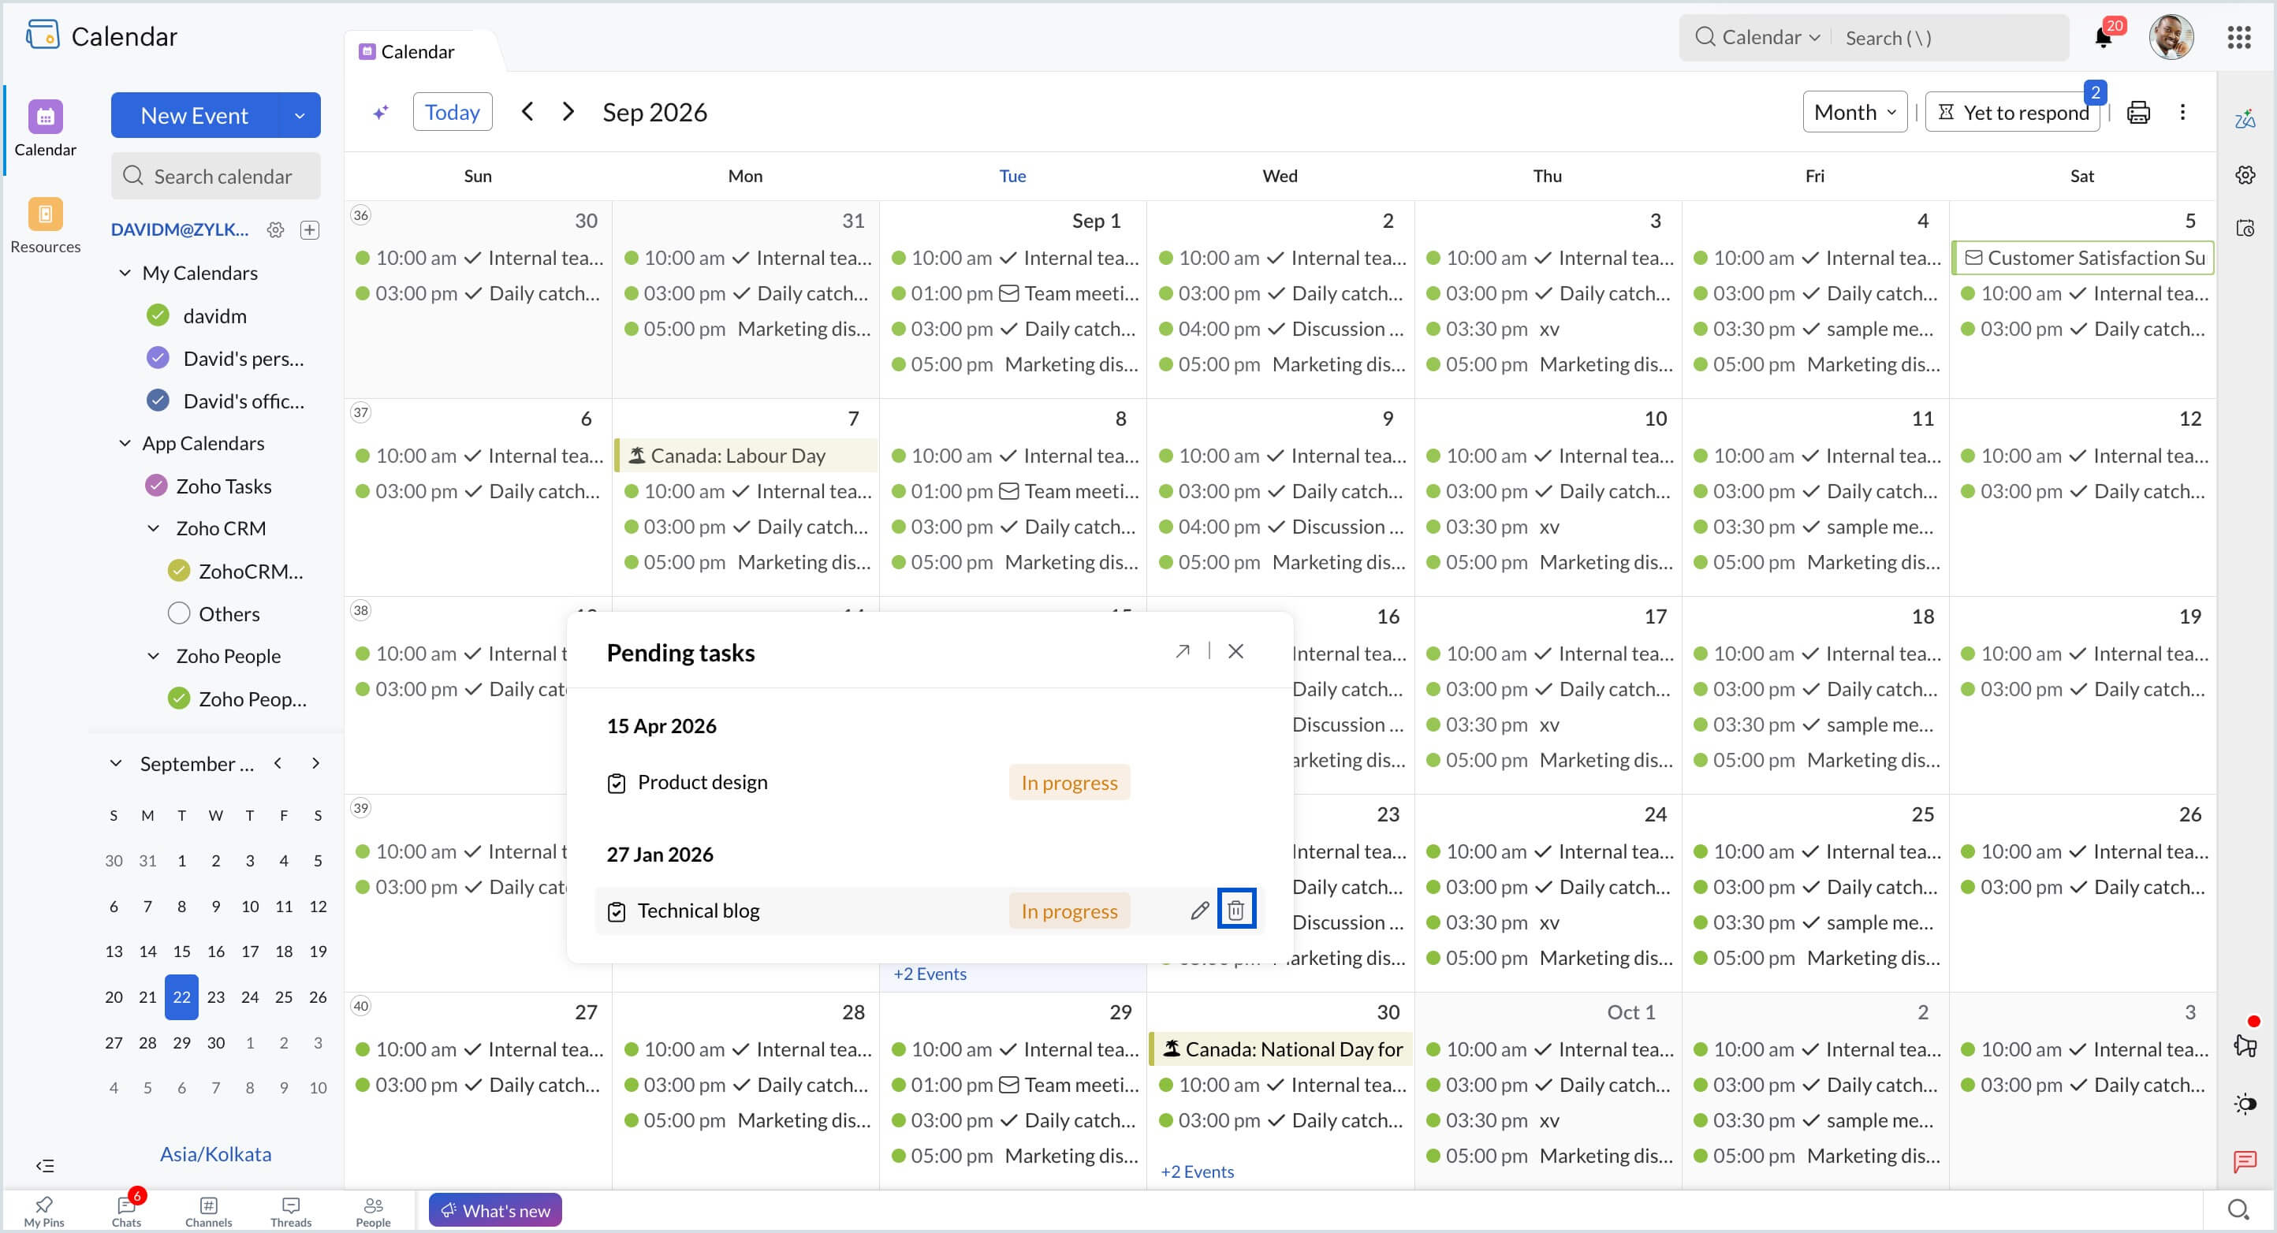Click the Today button
This screenshot has width=2277, height=1233.
pyautogui.click(x=453, y=112)
